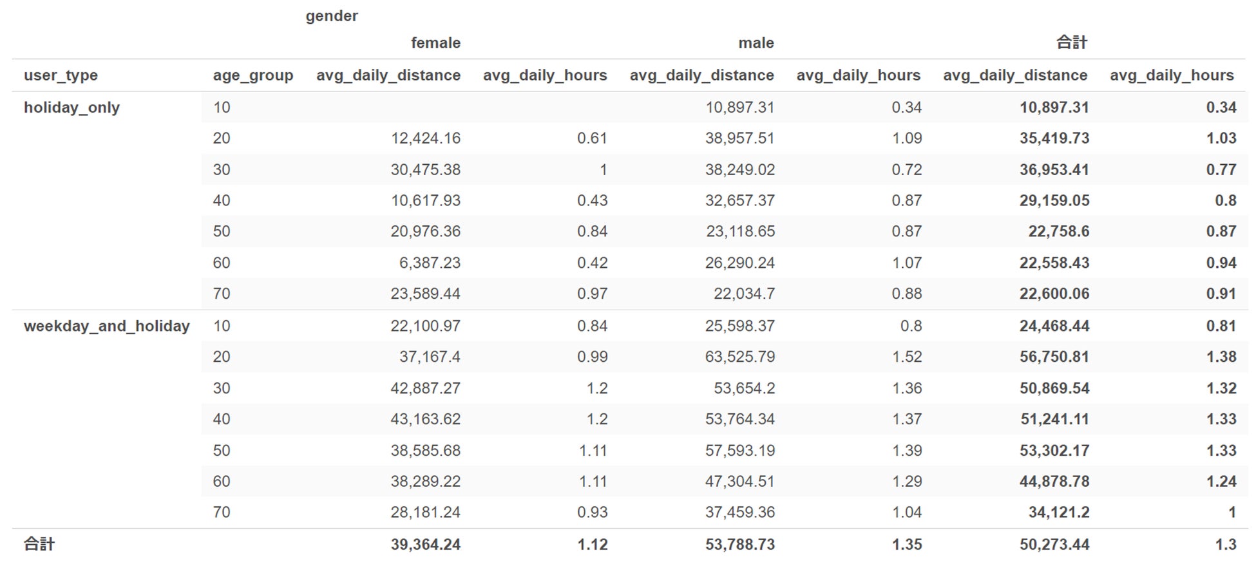Click the age_group column header

252,75
